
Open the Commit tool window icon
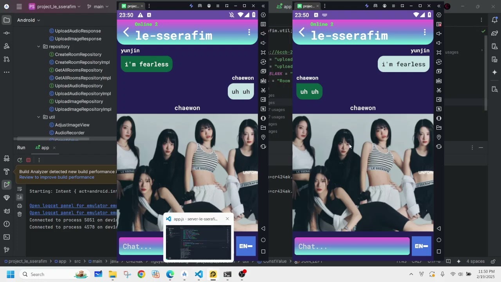point(7,33)
